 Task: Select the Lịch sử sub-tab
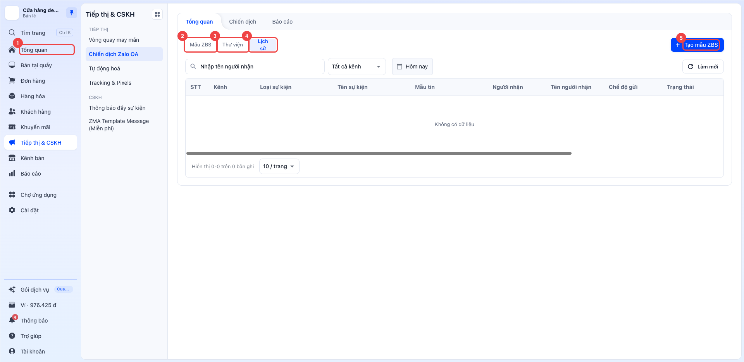pyautogui.click(x=263, y=45)
